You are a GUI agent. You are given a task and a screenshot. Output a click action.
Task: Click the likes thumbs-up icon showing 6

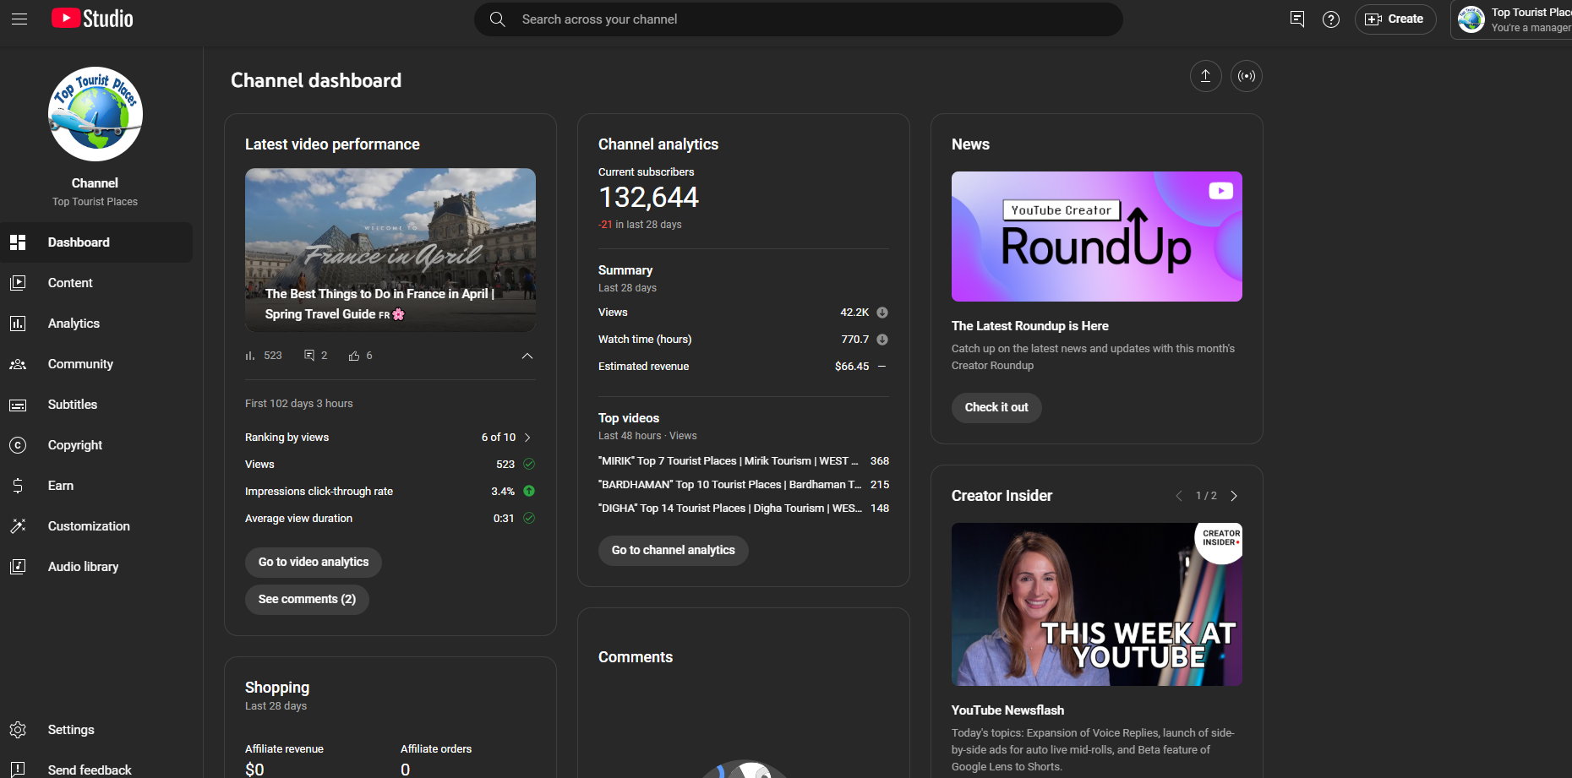click(354, 356)
